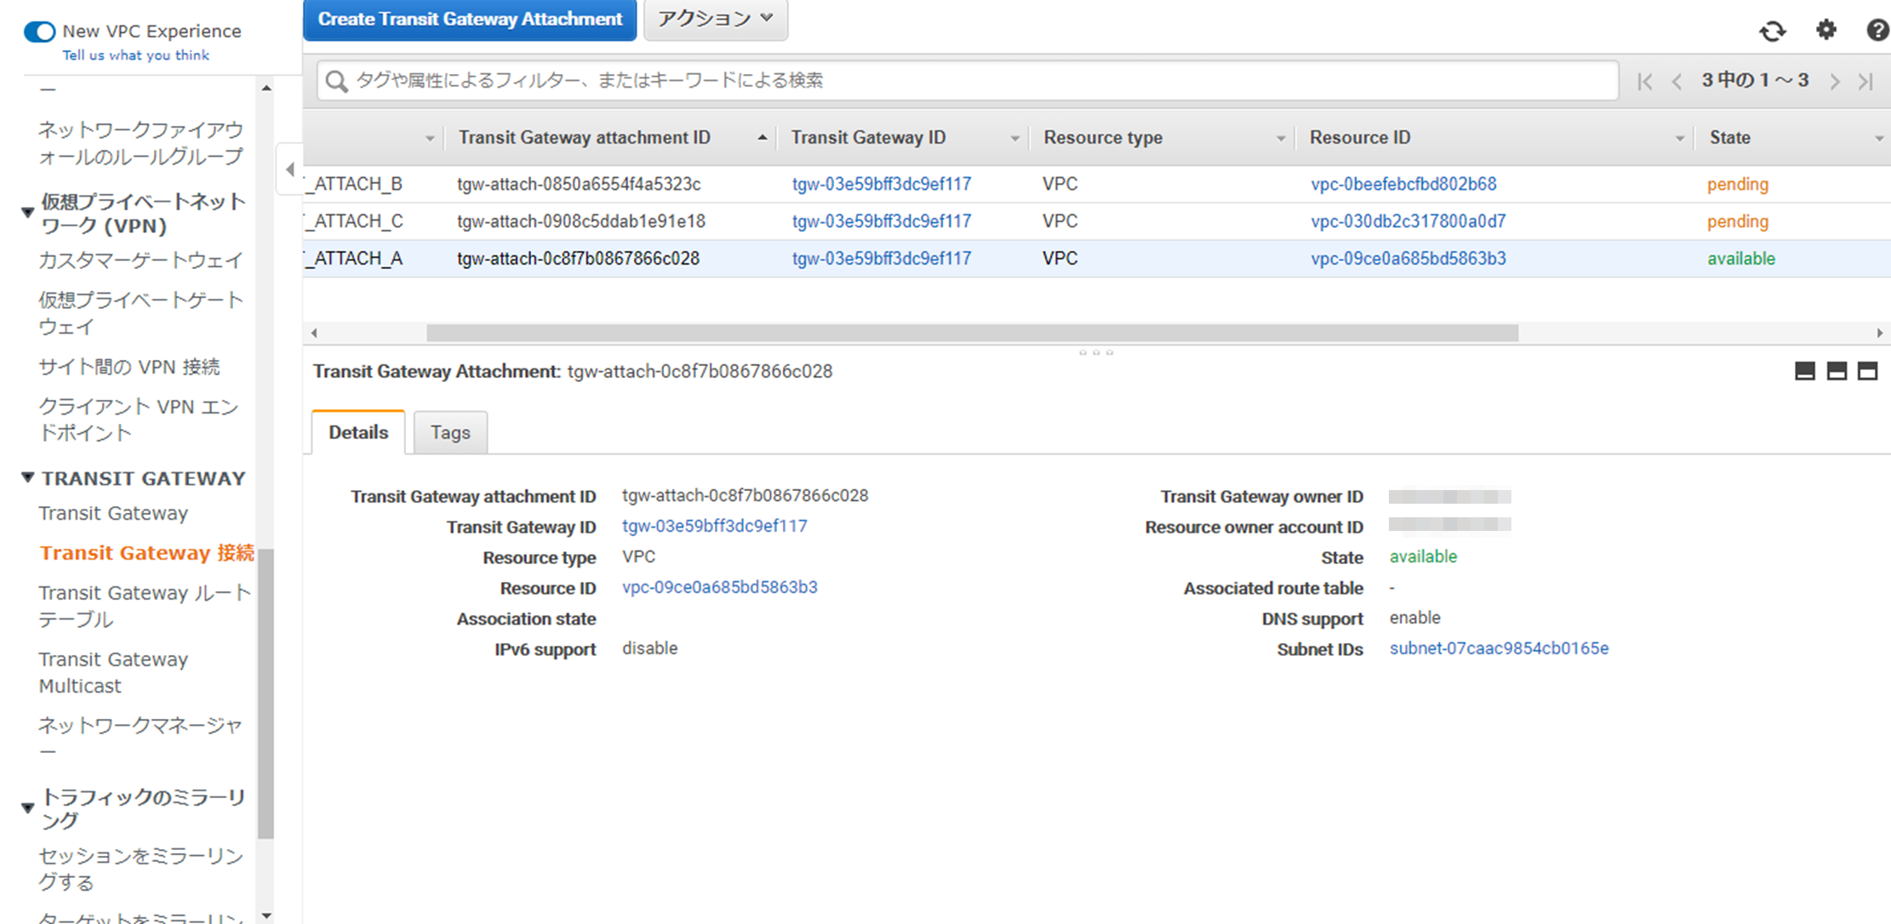Viewport: 1891px width, 924px height.
Task: Click available state in table row
Action: [1741, 259]
